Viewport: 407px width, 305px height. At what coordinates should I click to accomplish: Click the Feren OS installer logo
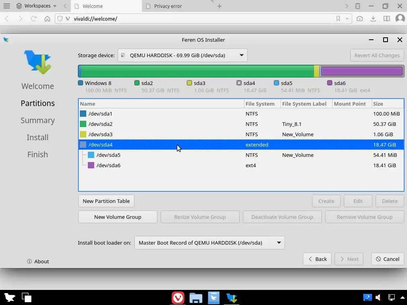tap(38, 62)
